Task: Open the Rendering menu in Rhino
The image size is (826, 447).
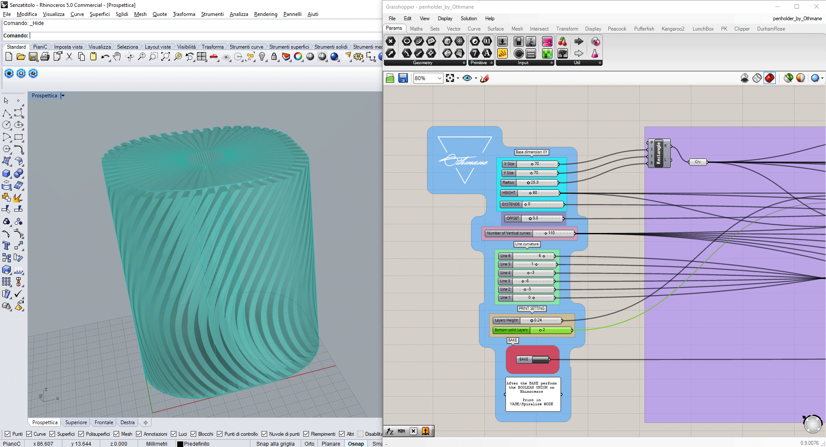Action: [265, 14]
